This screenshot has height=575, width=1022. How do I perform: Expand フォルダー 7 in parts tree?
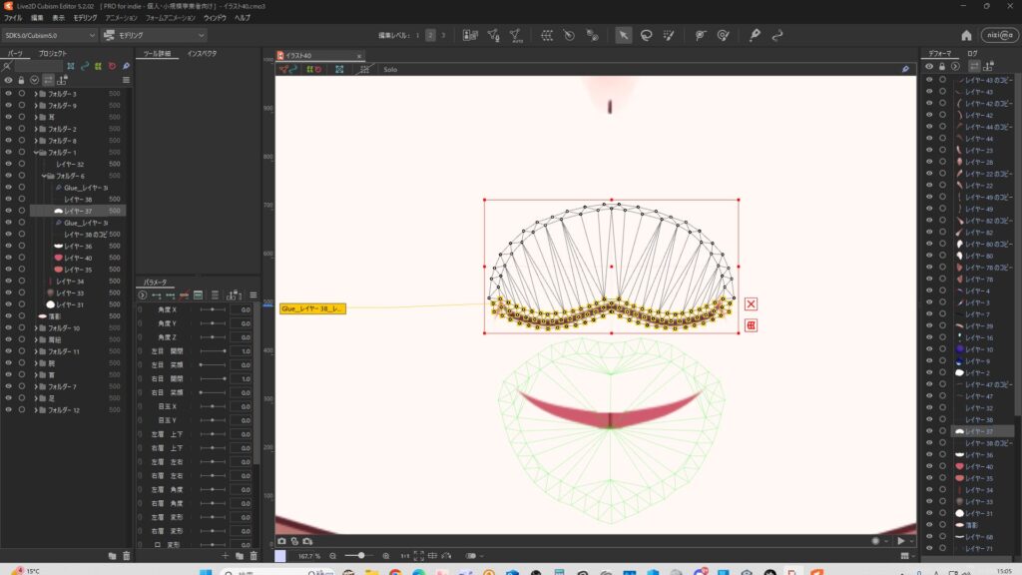[x=36, y=386]
